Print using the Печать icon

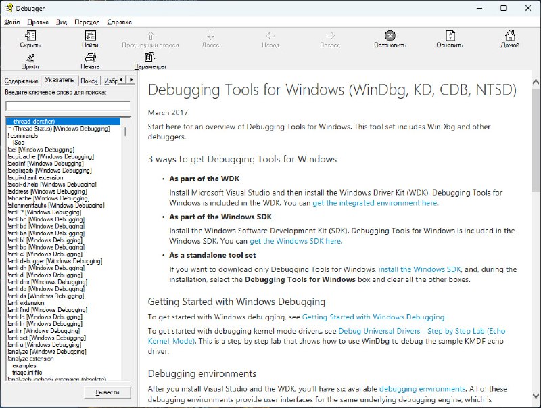point(91,58)
